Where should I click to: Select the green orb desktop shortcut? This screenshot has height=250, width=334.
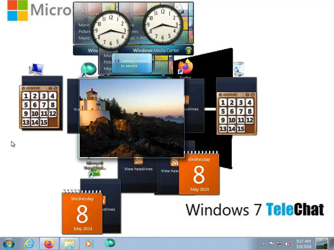coord(88,70)
